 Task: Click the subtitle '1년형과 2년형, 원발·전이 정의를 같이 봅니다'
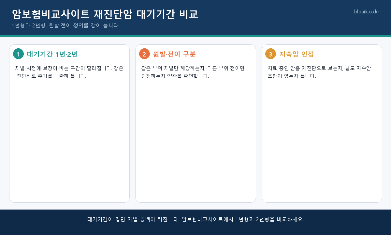click(65, 26)
